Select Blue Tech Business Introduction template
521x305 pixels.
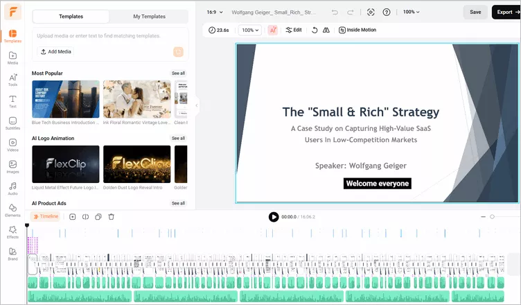66,99
